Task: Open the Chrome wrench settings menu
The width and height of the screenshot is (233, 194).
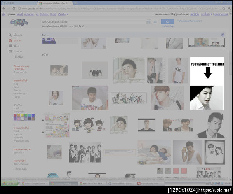Action: [x=229, y=9]
